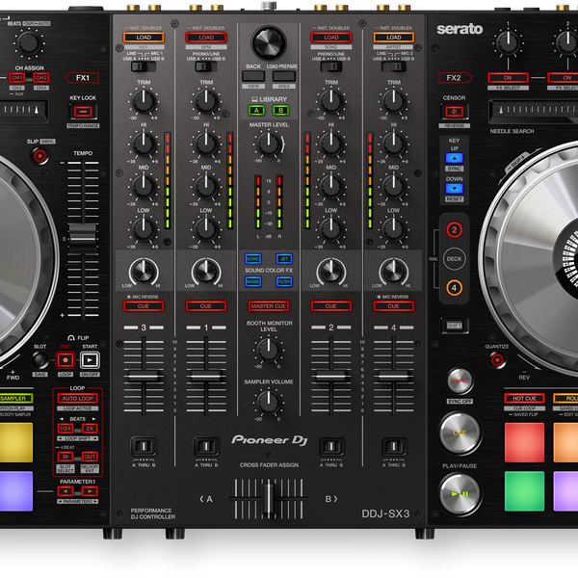Select Library A green button
This screenshot has width=578, height=578.
(x=256, y=110)
